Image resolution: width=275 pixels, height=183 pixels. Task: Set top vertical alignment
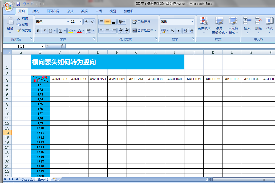tap(101, 22)
